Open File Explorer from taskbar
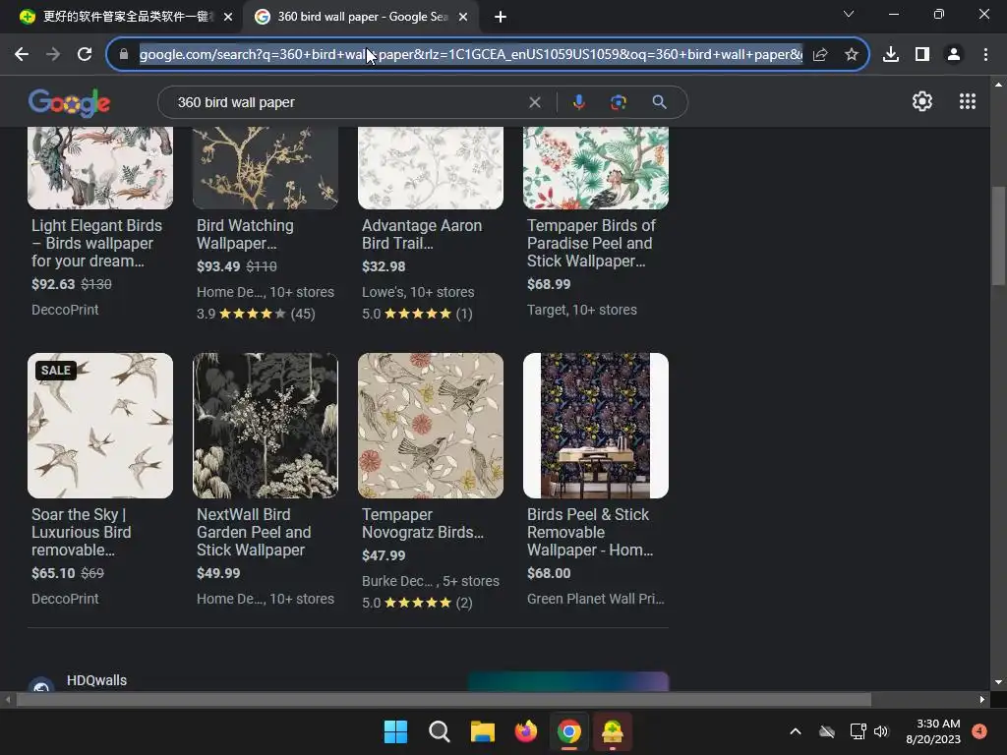Viewport: 1007px width, 755px height. coord(482,731)
